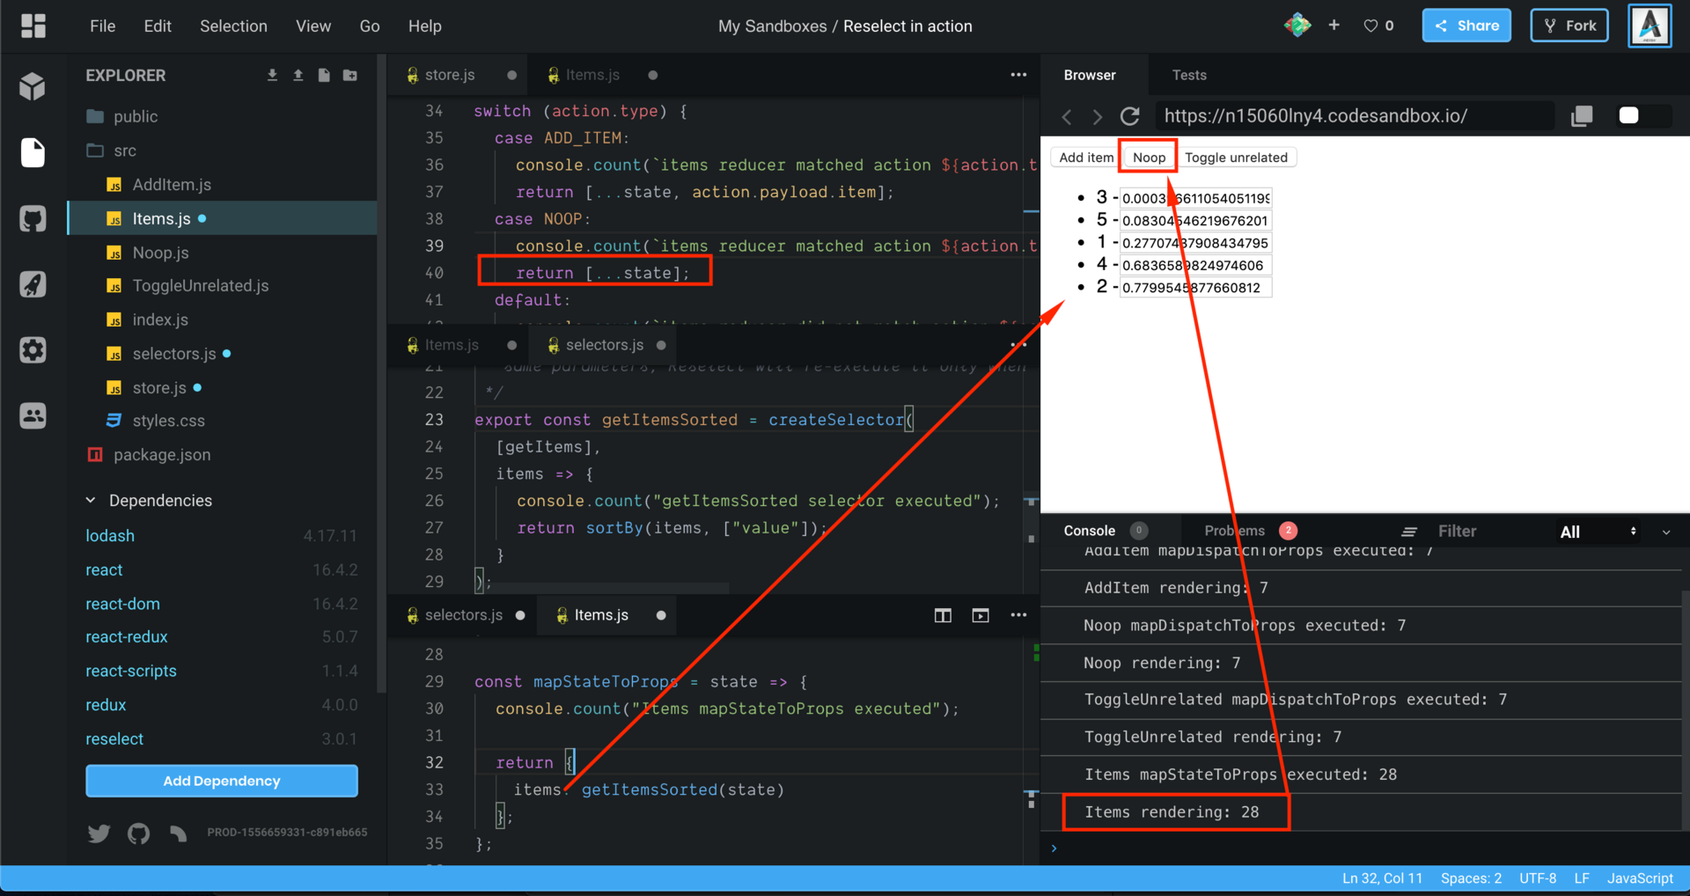Open the File menu
Screen dimensions: 1690x896
[x=102, y=26]
